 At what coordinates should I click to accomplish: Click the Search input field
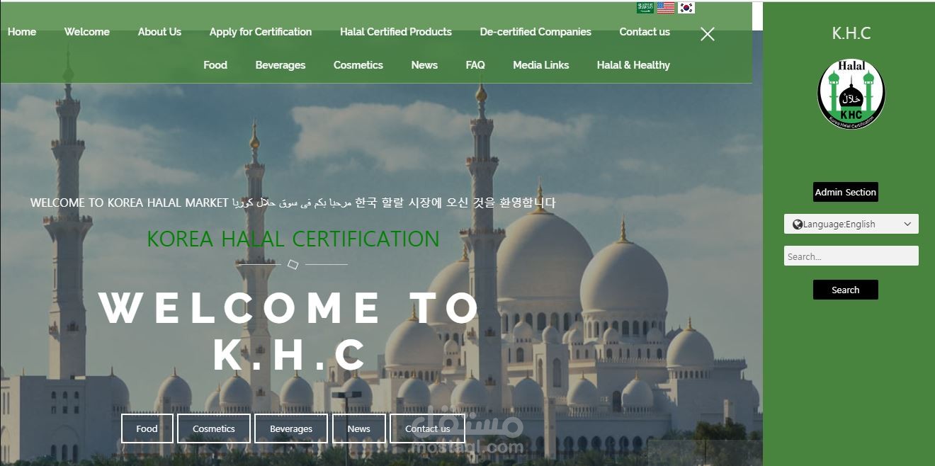tap(851, 256)
